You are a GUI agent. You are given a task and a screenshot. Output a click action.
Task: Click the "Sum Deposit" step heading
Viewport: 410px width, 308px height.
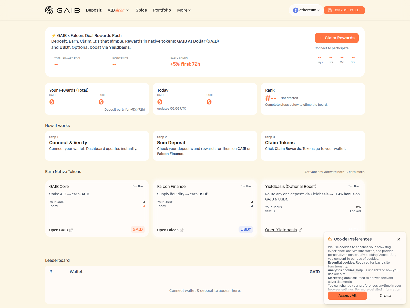pos(171,143)
